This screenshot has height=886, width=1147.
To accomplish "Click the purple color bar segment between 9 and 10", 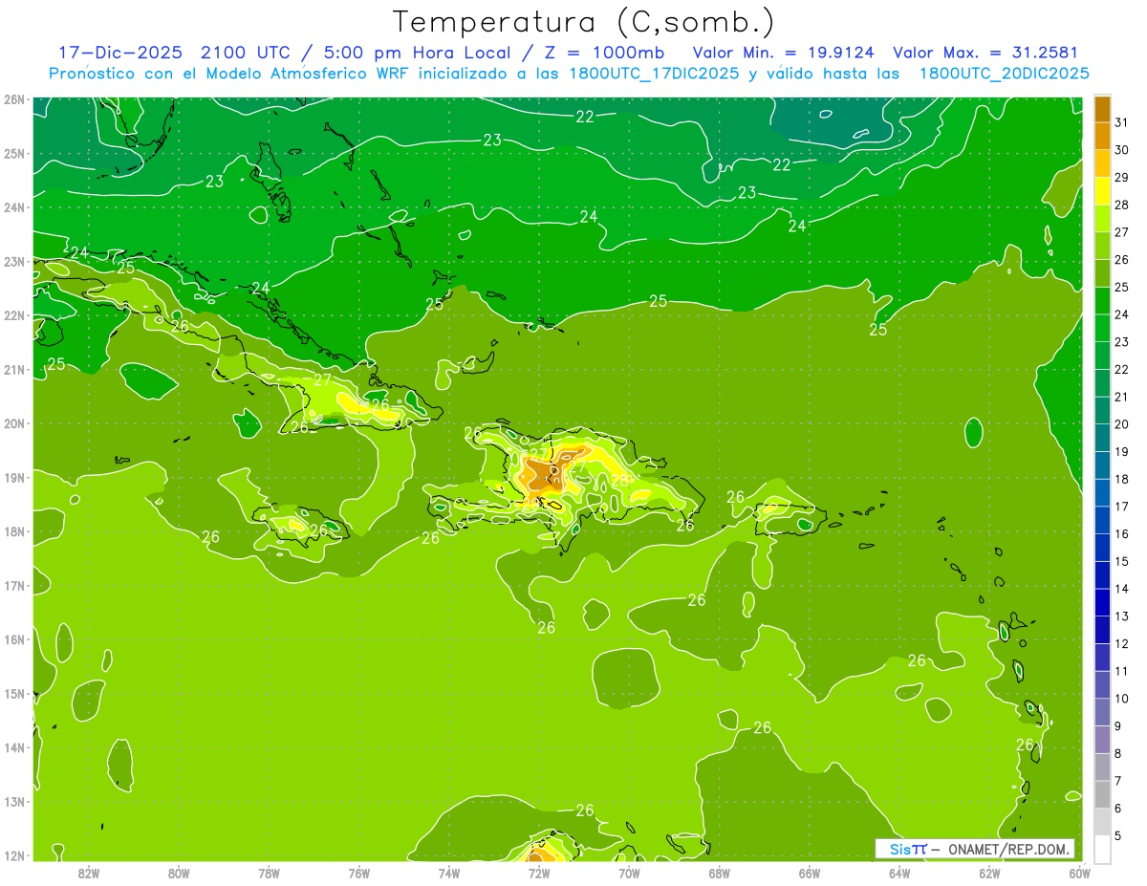I will click(1102, 712).
